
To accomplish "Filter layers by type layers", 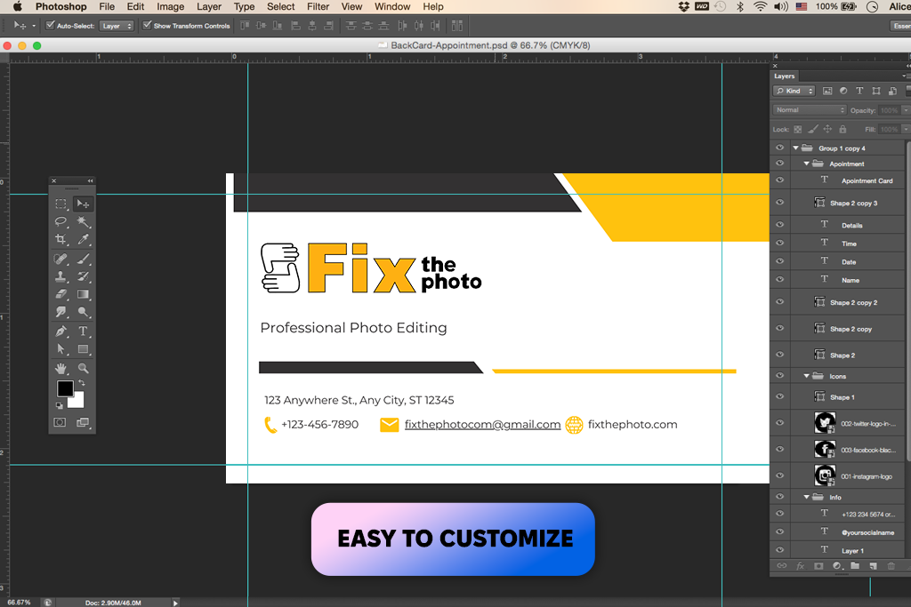I will coord(859,92).
